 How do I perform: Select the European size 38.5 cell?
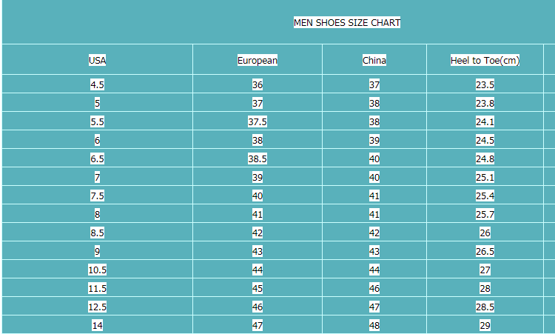[258, 159]
